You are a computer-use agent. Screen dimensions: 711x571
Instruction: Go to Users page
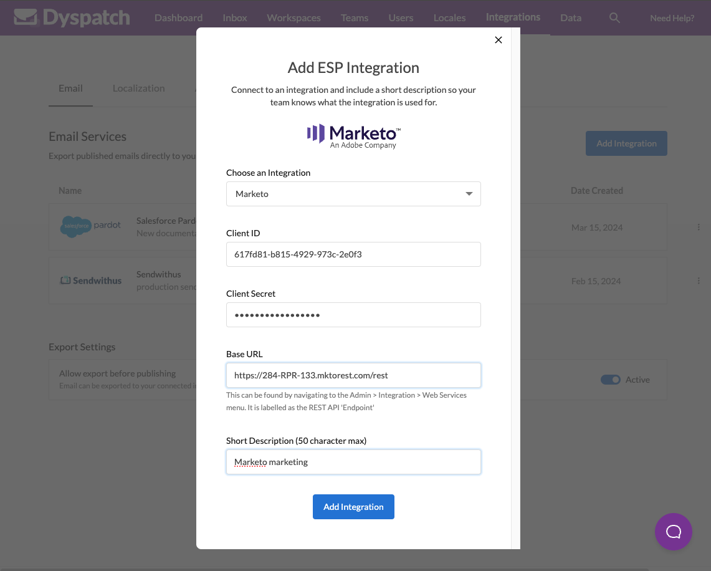tap(401, 17)
